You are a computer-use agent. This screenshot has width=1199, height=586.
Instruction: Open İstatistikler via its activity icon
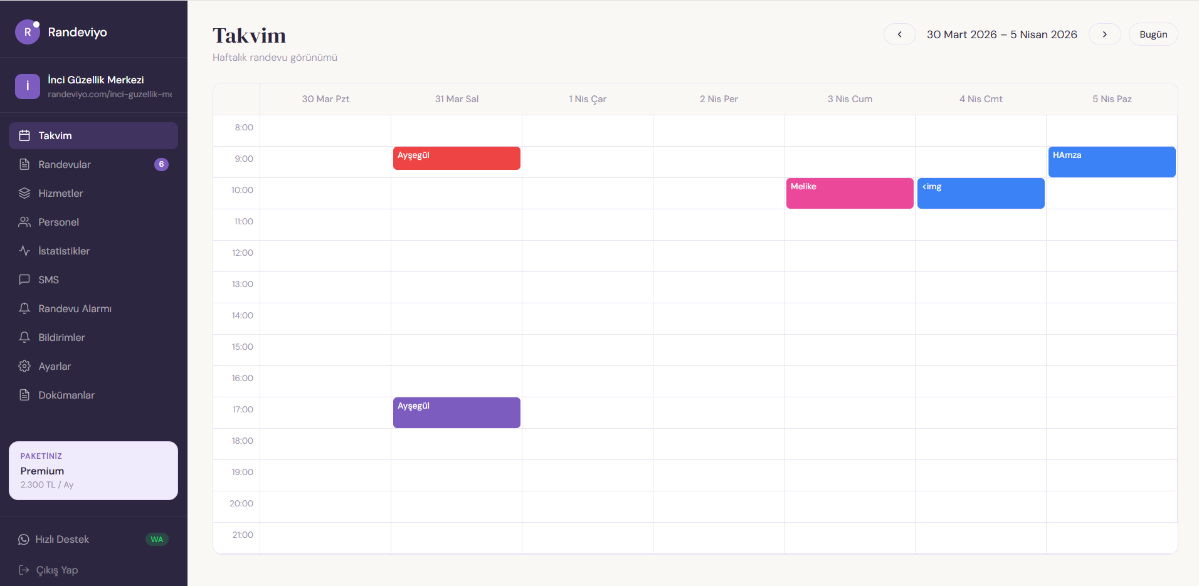[x=24, y=251]
